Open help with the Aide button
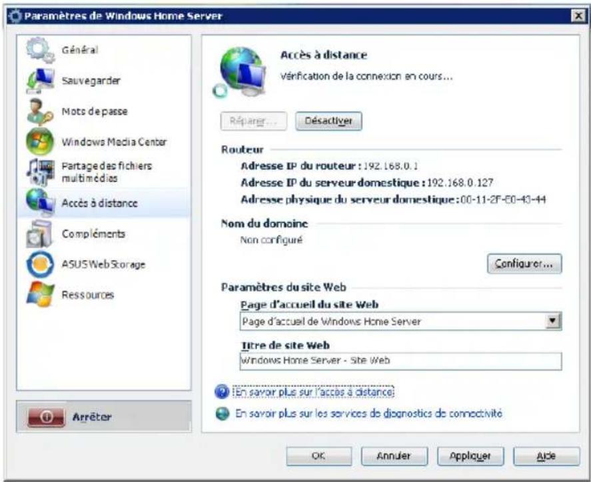591x482 pixels. click(546, 457)
